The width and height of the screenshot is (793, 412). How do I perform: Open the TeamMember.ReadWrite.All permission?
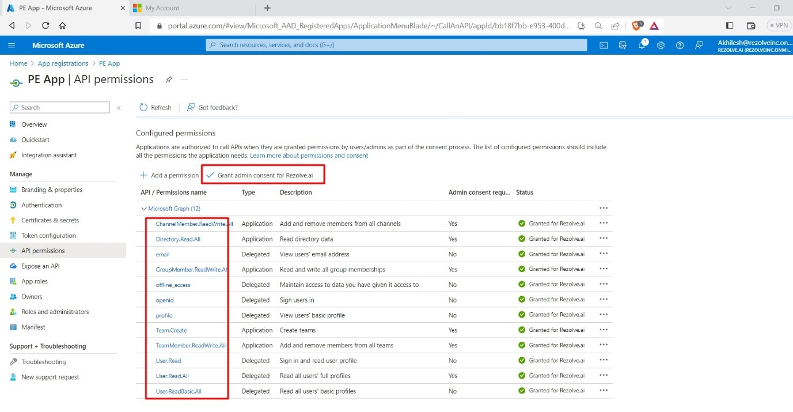pyautogui.click(x=191, y=346)
